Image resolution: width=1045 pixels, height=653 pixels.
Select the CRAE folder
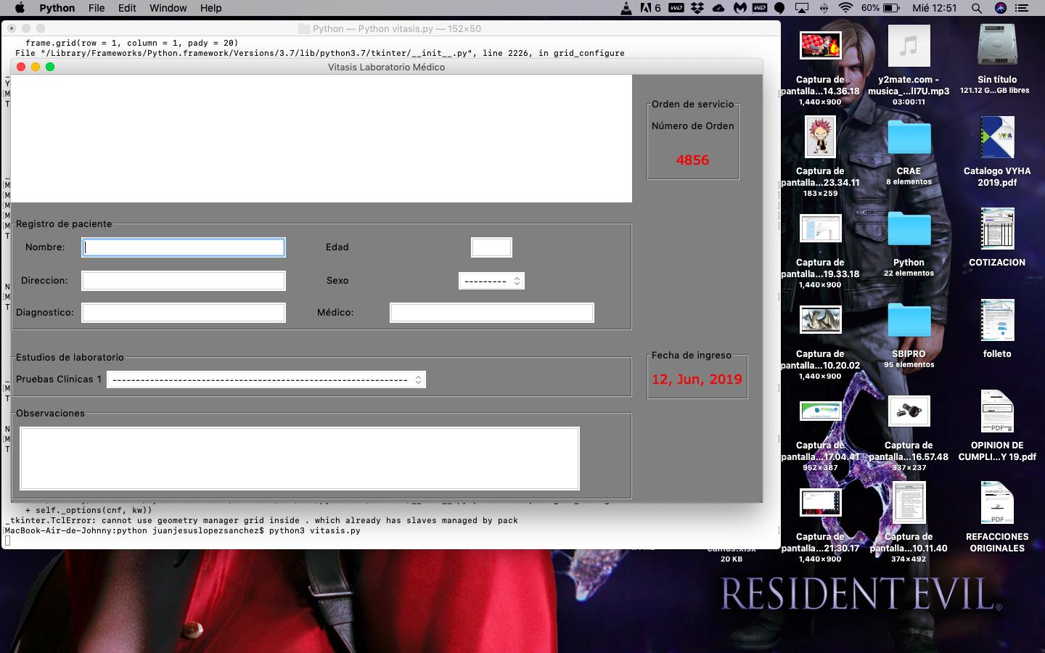pyautogui.click(x=909, y=138)
